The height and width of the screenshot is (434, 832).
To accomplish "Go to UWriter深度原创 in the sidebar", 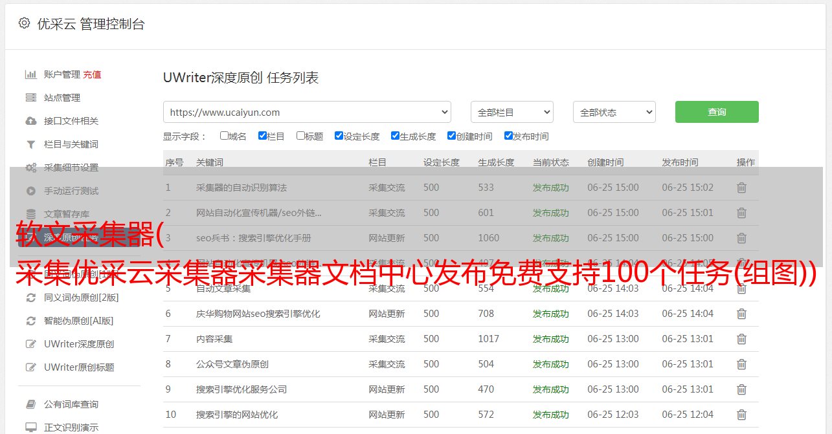I will pos(79,344).
